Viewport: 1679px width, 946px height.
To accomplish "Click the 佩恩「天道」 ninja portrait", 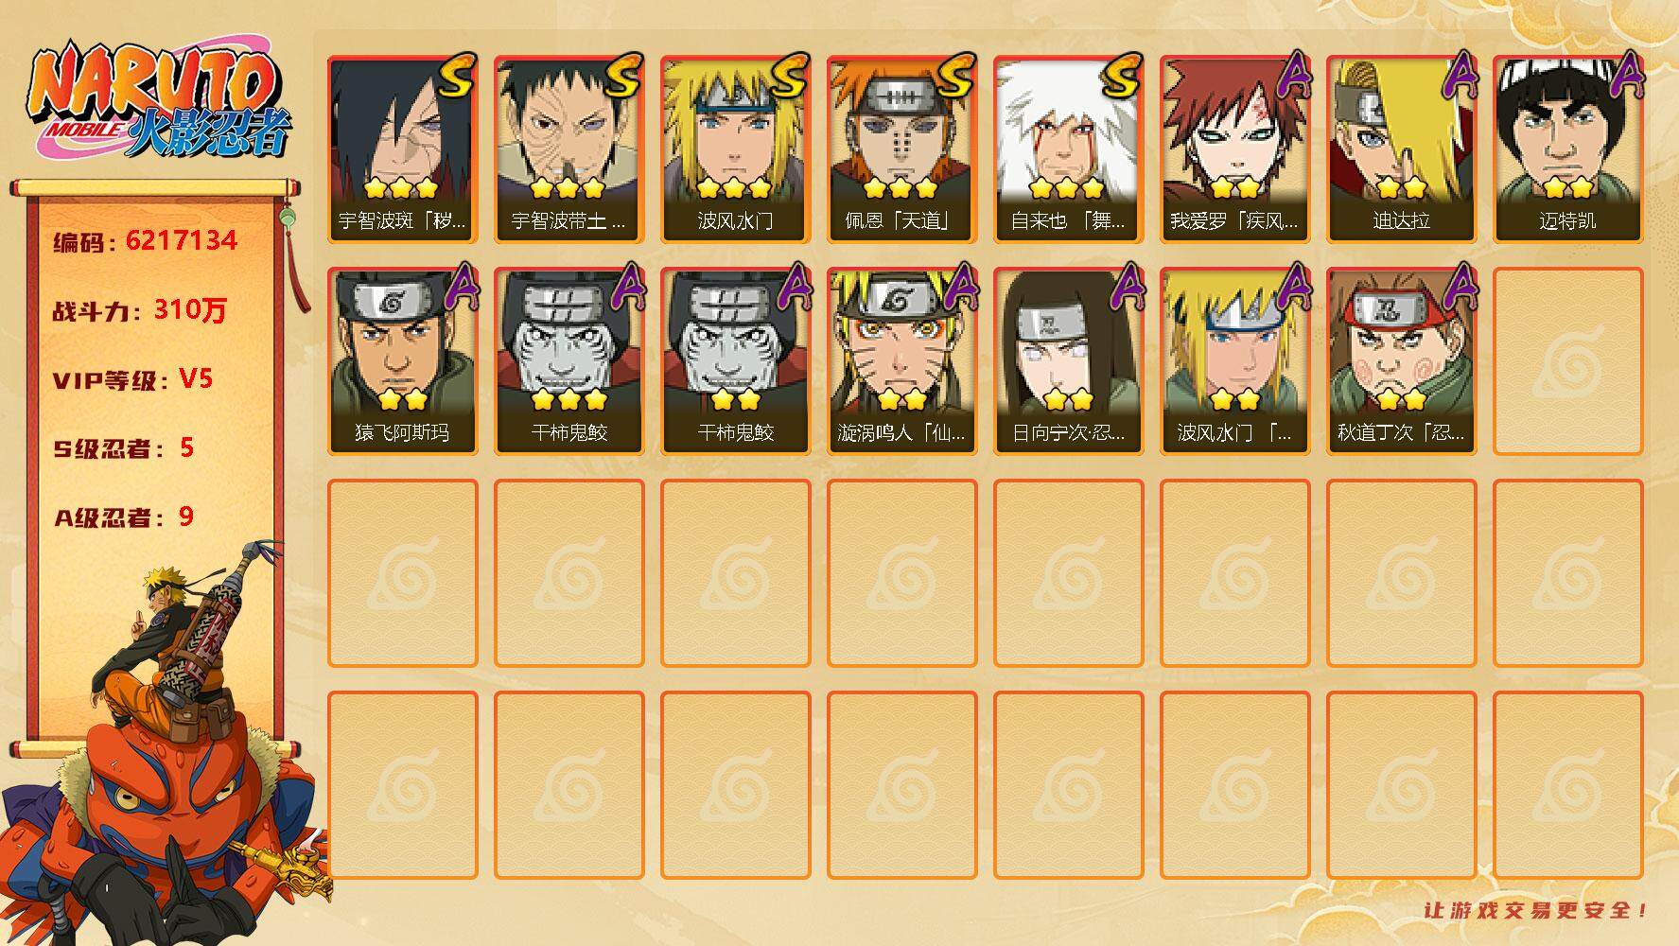I will click(x=901, y=149).
